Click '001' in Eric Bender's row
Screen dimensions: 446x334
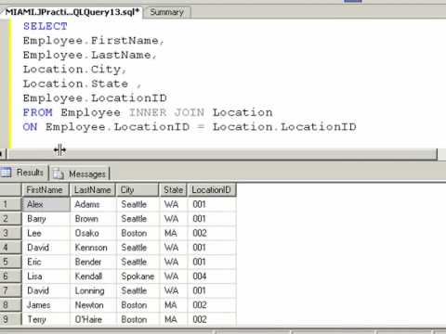(212, 262)
